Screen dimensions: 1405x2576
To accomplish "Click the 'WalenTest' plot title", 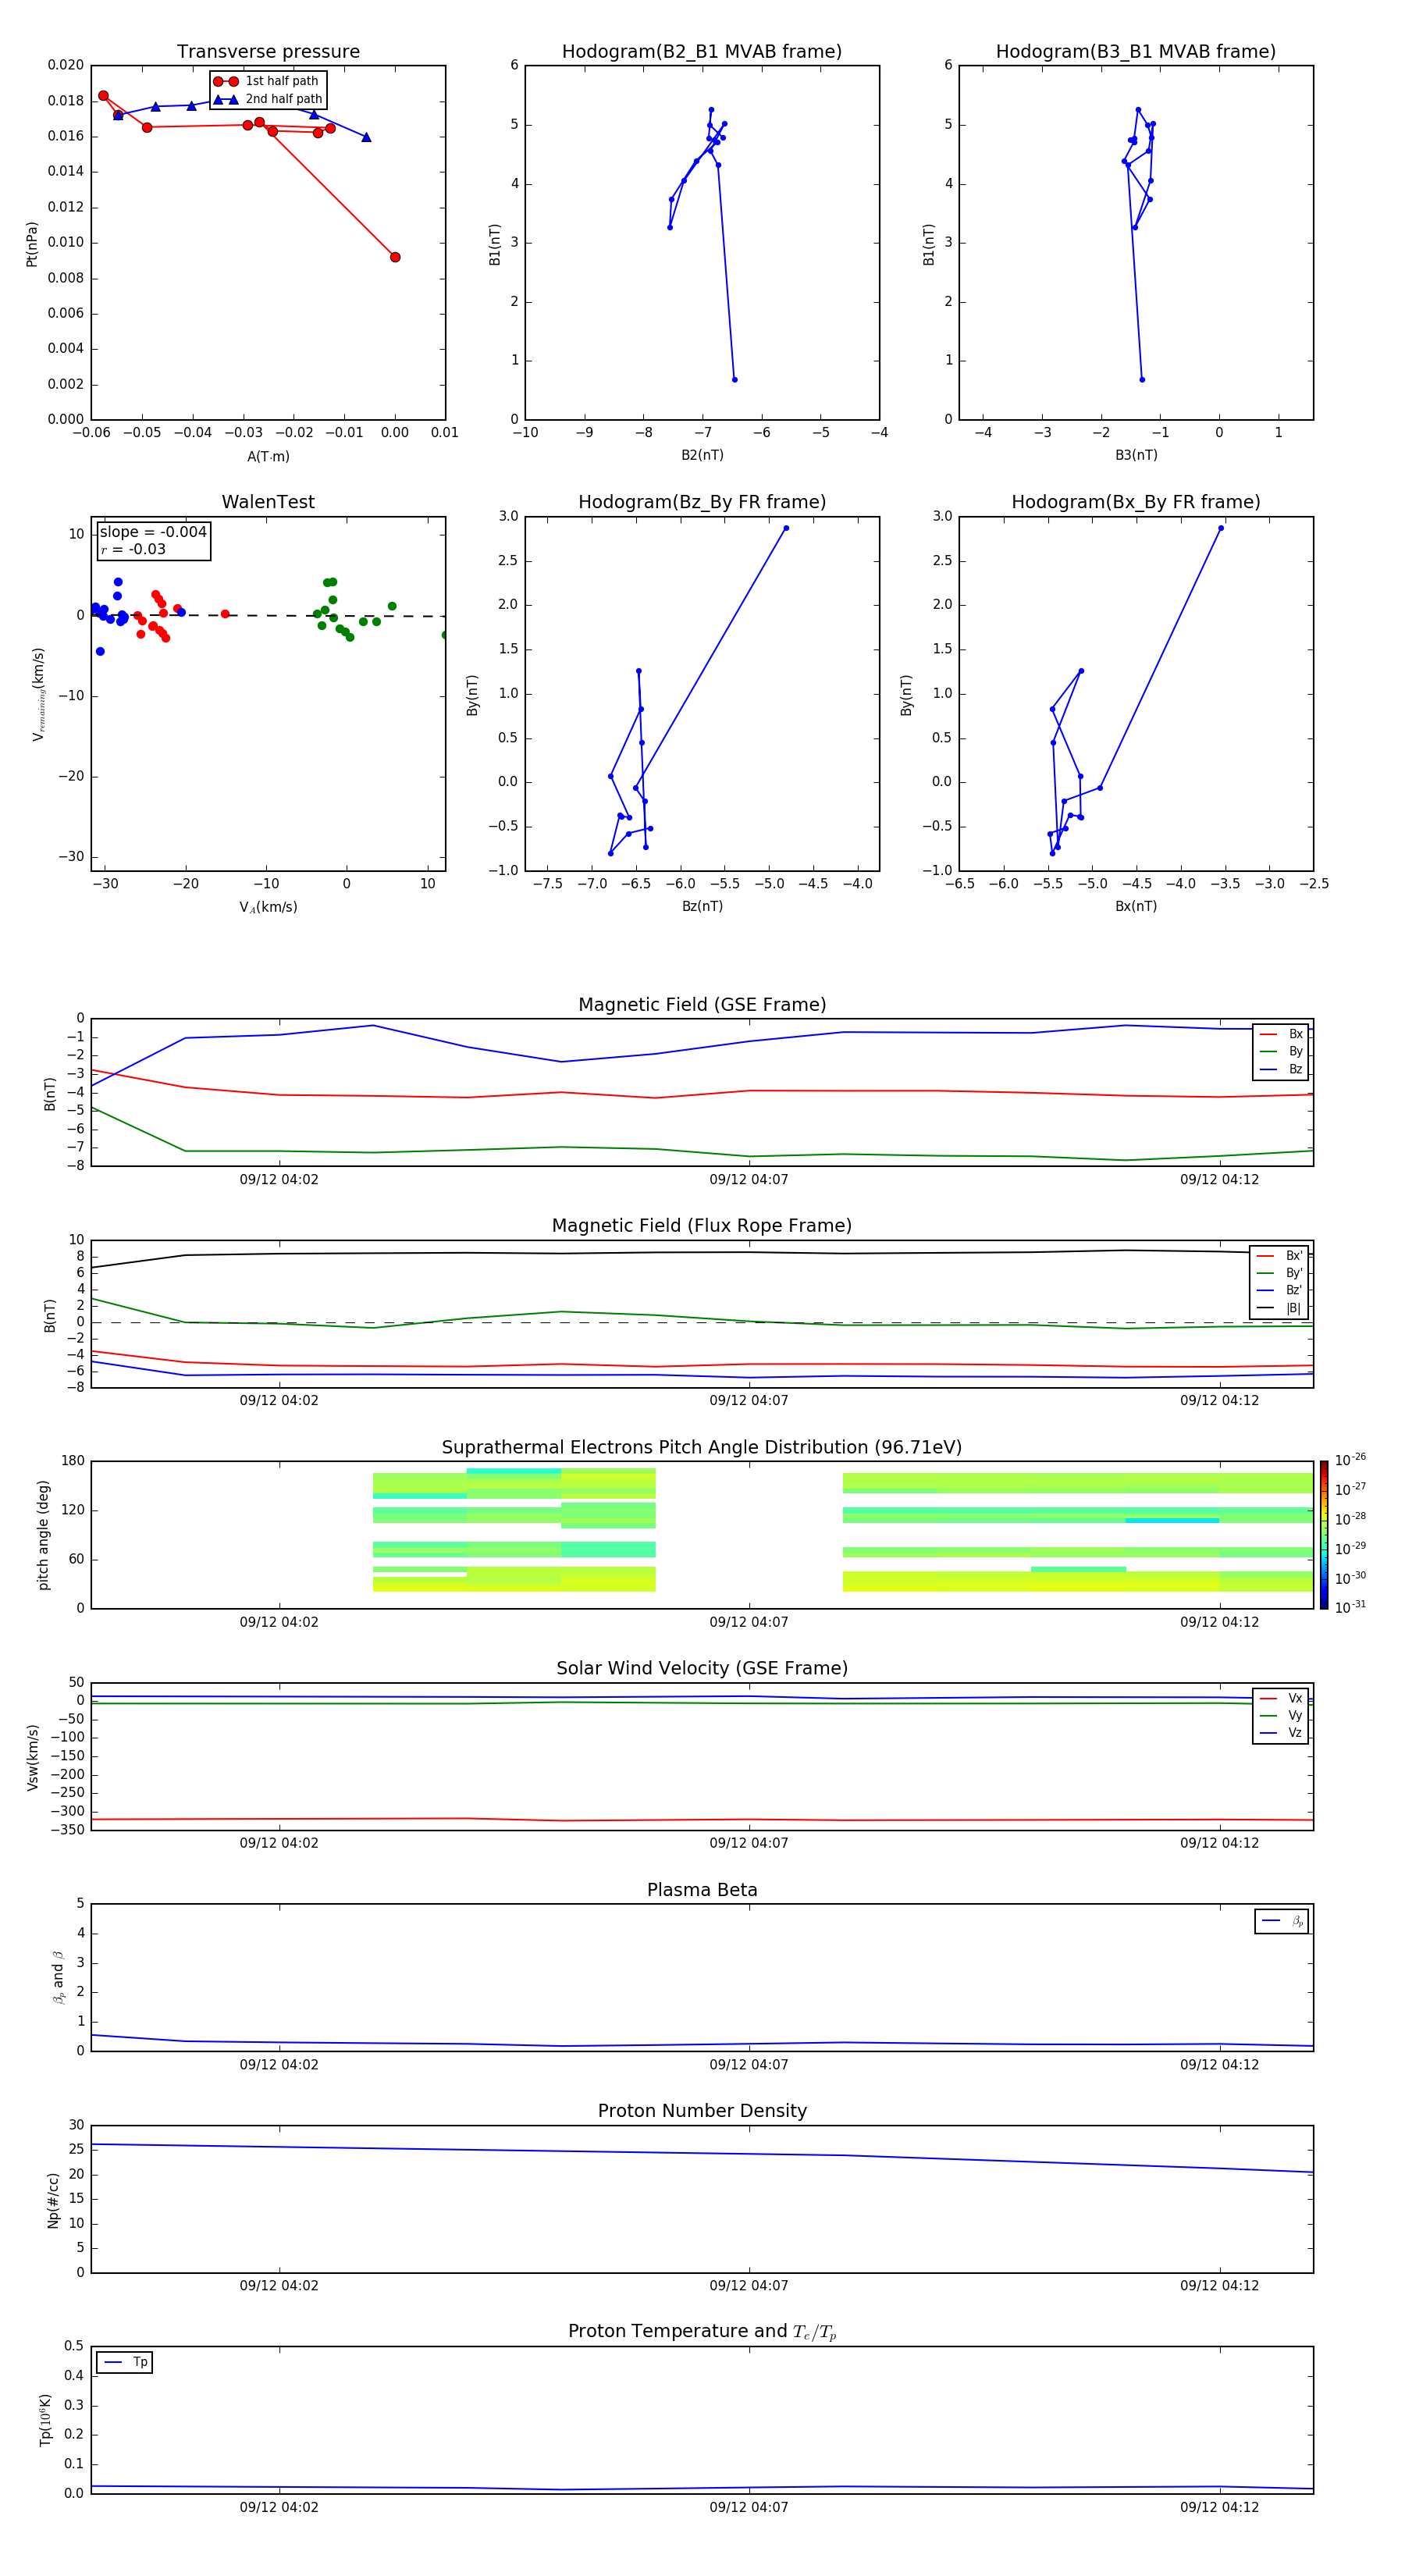I will (268, 502).
